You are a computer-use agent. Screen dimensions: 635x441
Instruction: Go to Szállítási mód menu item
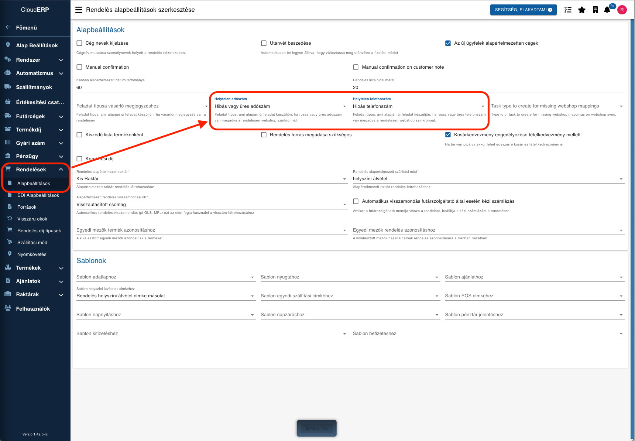(32, 243)
